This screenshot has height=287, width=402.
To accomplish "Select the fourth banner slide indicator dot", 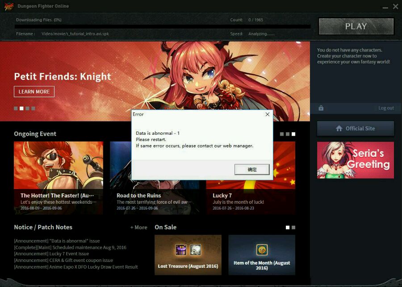I will pyautogui.click(x=33, y=108).
